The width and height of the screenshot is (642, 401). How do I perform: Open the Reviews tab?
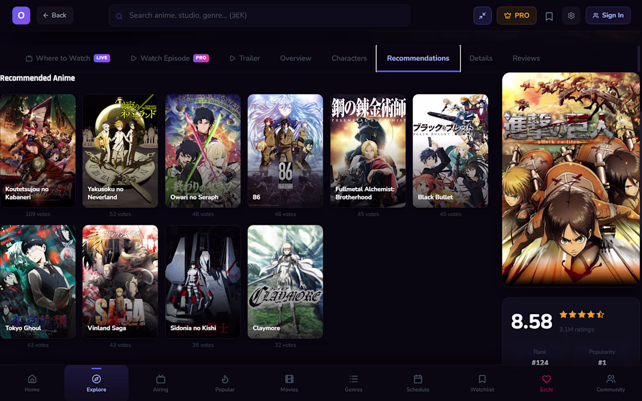(x=526, y=58)
